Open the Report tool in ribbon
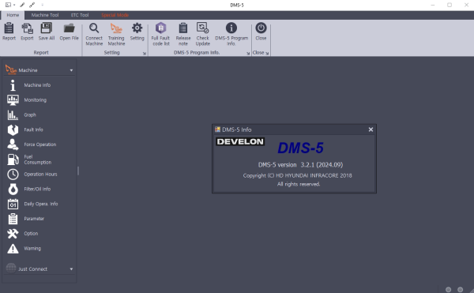 point(9,32)
